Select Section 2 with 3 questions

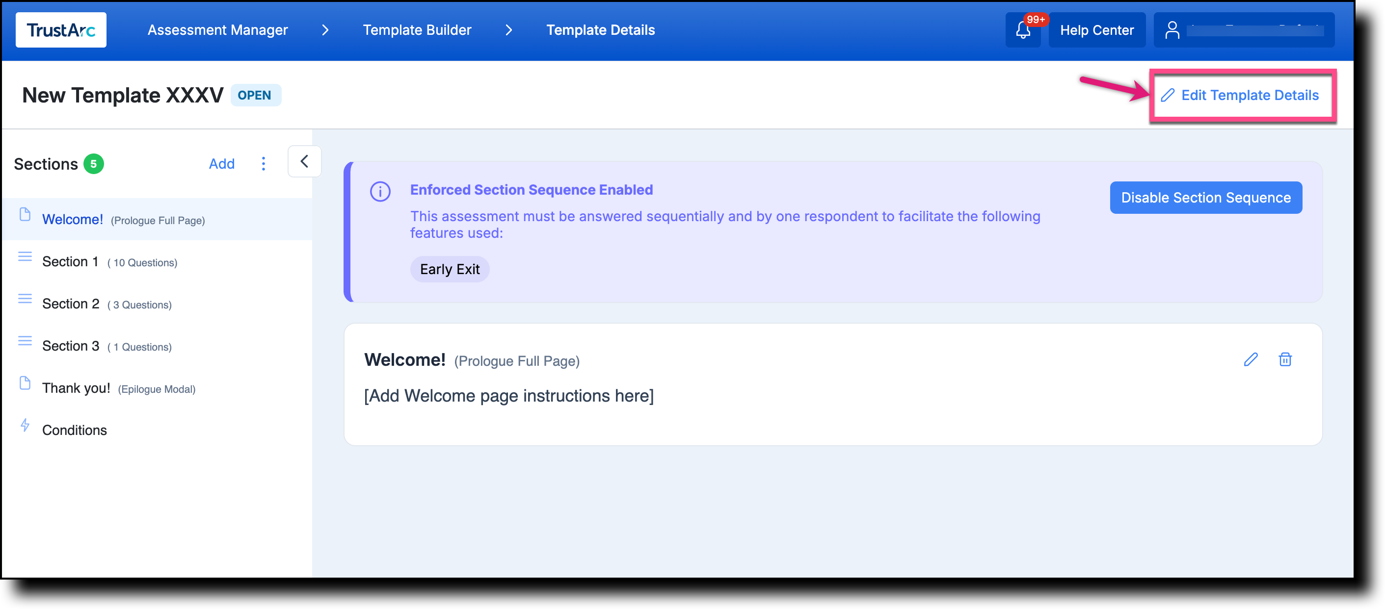pyautogui.click(x=71, y=303)
